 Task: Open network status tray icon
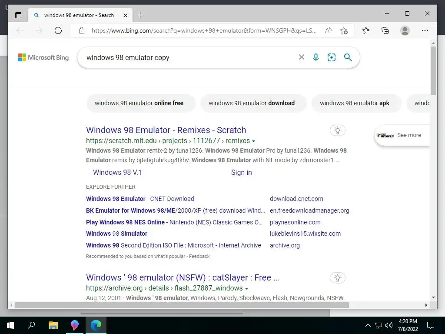[x=379, y=325]
